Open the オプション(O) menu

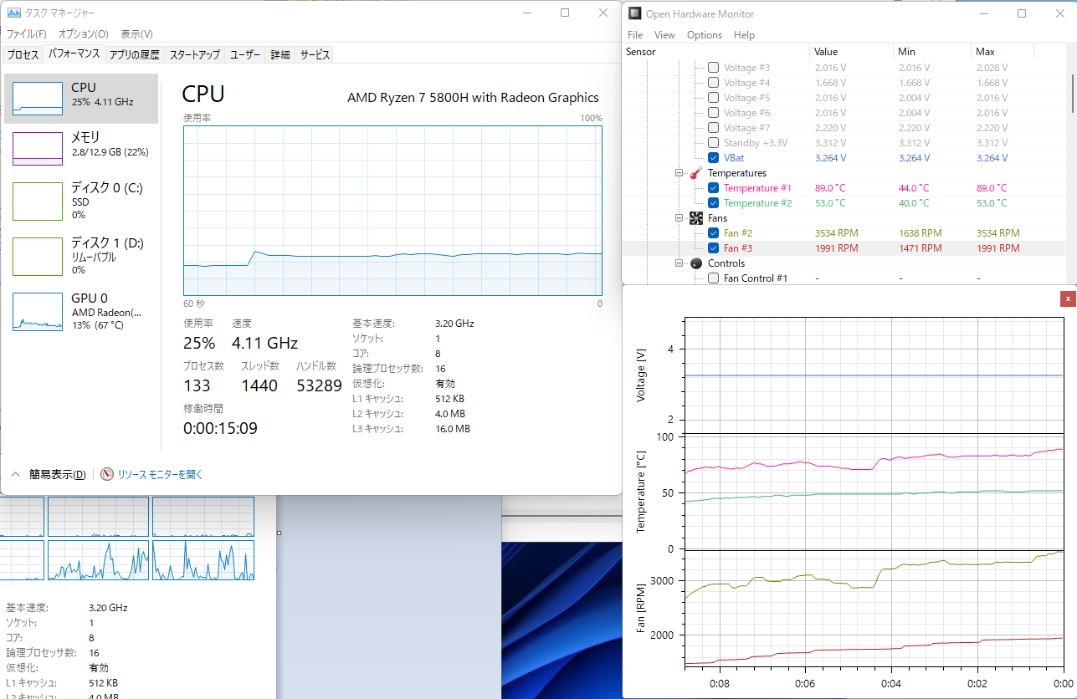83,34
